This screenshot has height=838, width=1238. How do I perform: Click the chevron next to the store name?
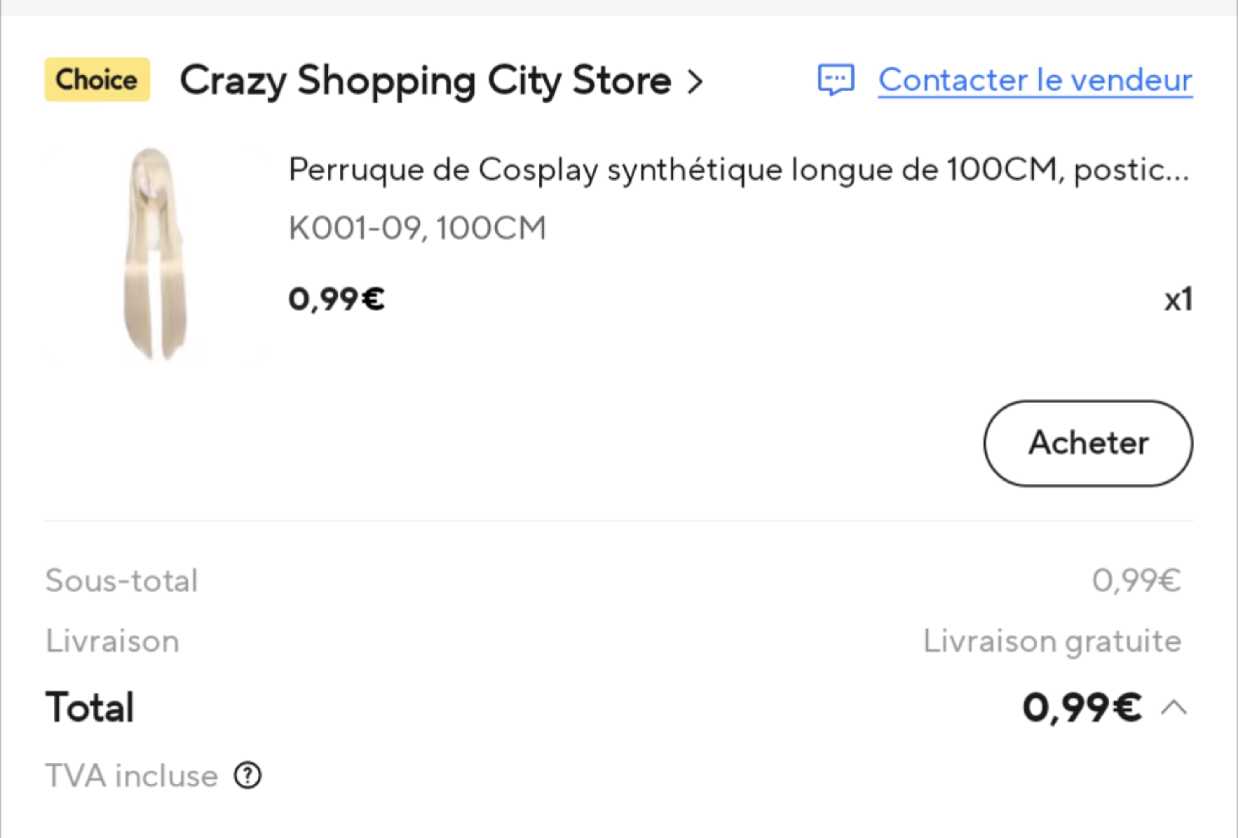695,82
